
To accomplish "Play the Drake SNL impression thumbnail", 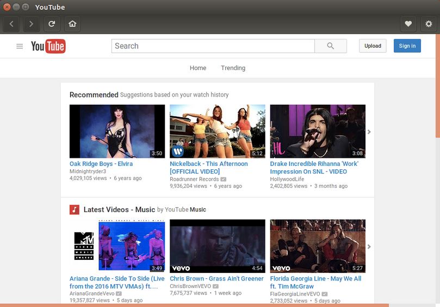I will 318,131.
